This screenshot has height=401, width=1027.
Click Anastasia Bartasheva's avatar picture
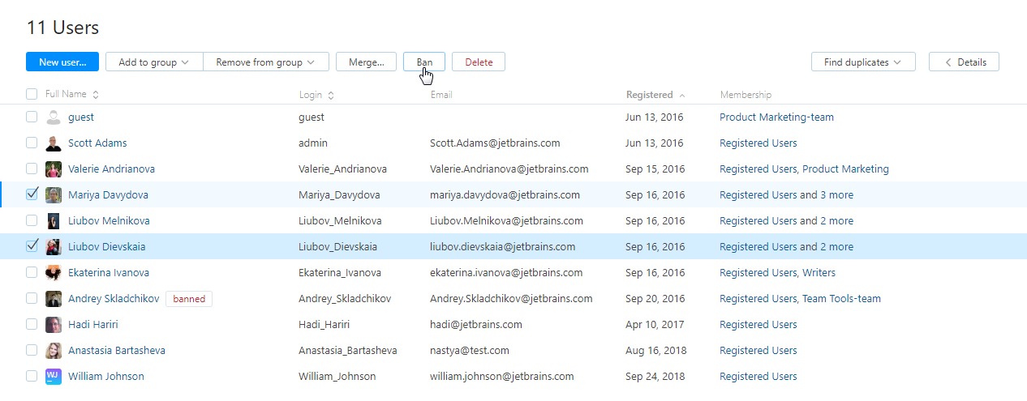pyautogui.click(x=54, y=351)
